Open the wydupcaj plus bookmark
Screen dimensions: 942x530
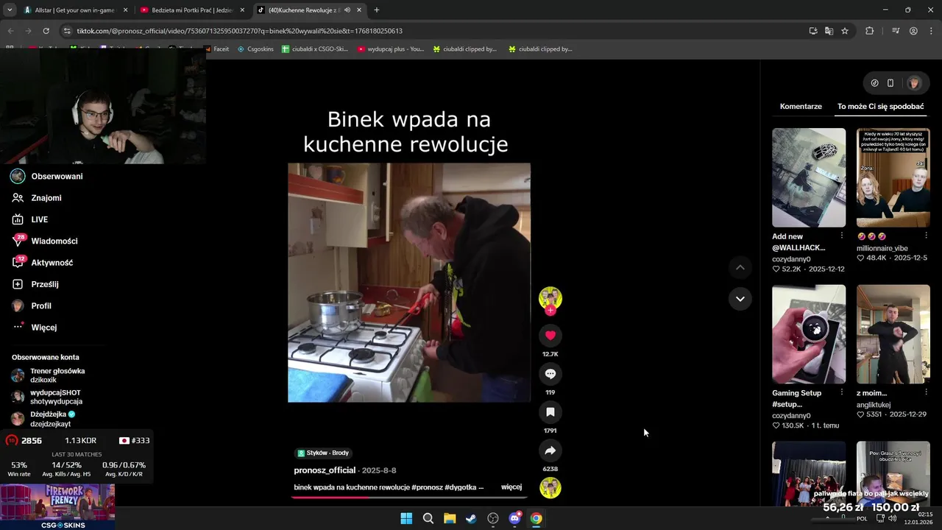391,49
